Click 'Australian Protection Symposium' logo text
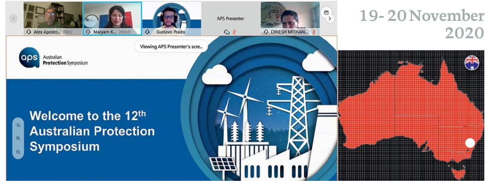Image resolution: width=489 pixels, height=181 pixels. point(66,60)
